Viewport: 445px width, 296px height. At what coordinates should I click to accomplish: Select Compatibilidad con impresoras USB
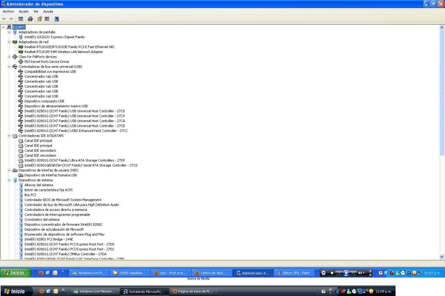(x=50, y=72)
